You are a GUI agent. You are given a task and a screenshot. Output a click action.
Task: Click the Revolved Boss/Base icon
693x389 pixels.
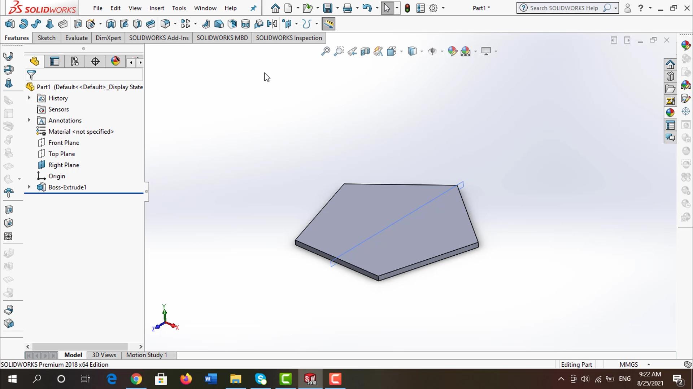coord(23,24)
